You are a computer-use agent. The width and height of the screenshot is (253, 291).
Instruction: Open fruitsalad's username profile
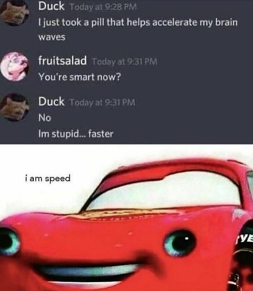tap(62, 60)
